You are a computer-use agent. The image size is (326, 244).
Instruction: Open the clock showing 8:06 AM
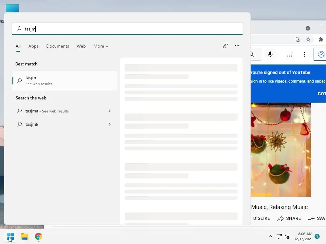click(x=303, y=236)
